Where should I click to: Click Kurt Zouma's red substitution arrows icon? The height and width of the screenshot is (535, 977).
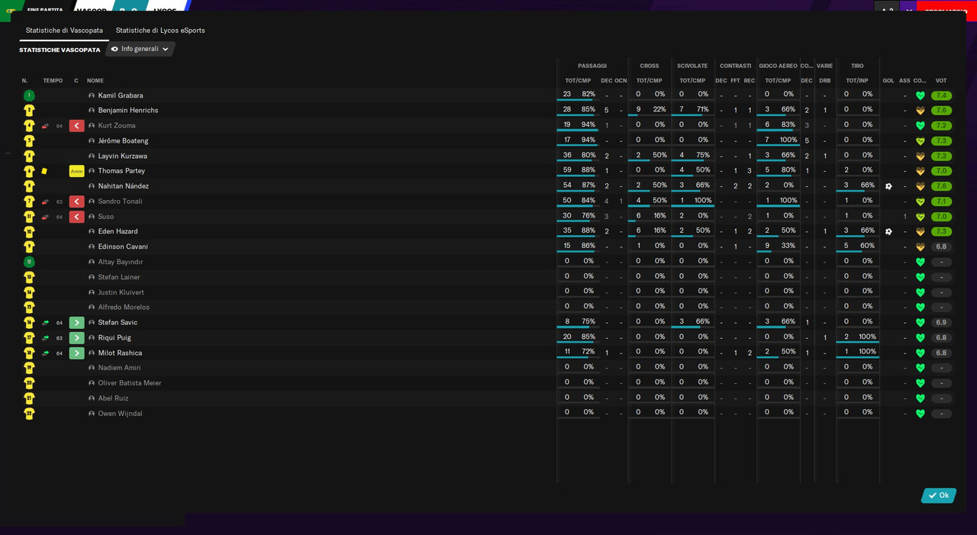[x=45, y=126]
